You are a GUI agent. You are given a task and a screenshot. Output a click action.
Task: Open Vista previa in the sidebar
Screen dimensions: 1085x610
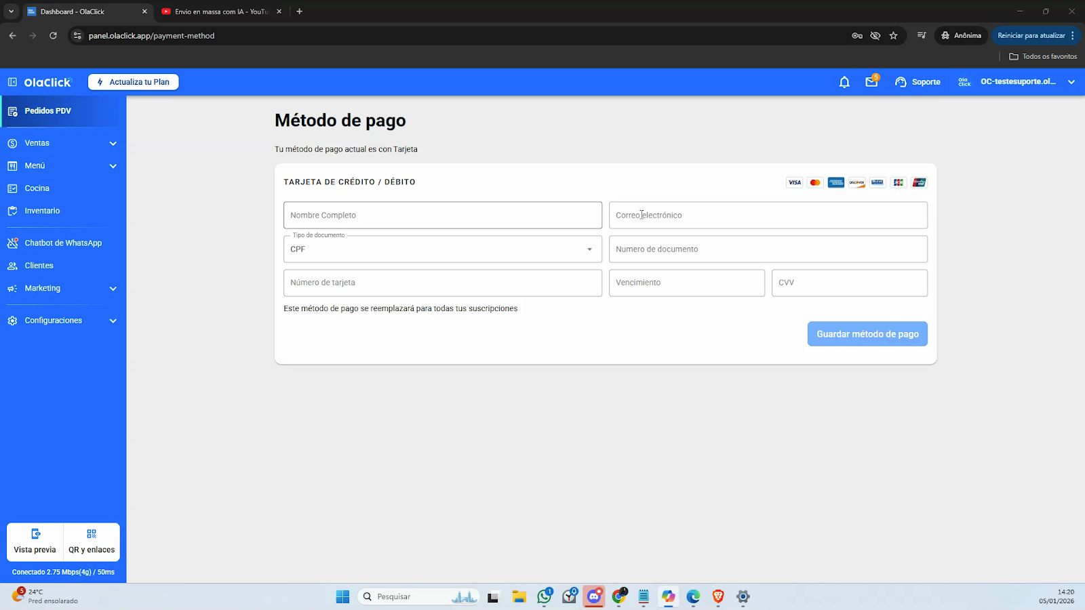[35, 542]
